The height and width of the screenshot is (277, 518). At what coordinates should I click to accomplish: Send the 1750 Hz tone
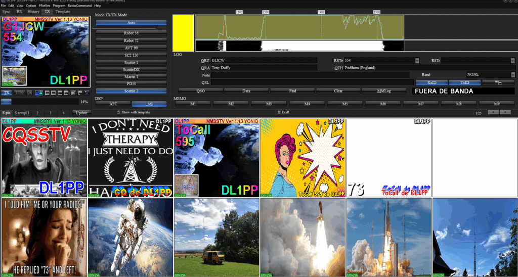[x=20, y=93]
